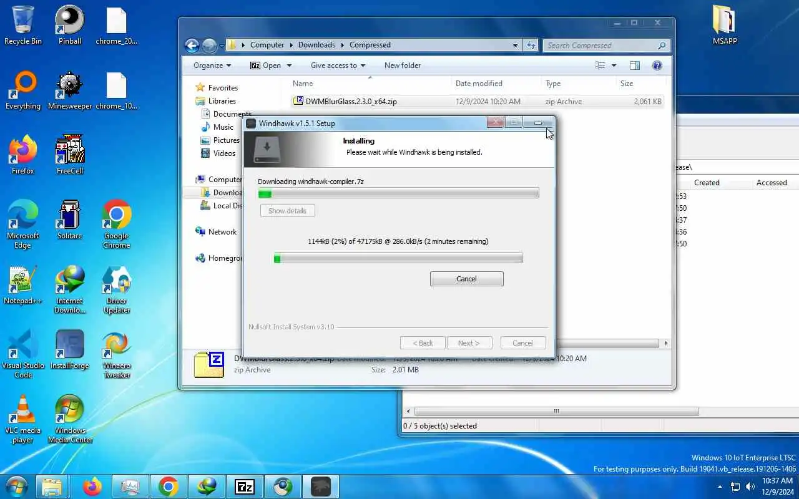Image resolution: width=799 pixels, height=499 pixels.
Task: Click the Explorer help question-mark icon
Action: pos(657,65)
